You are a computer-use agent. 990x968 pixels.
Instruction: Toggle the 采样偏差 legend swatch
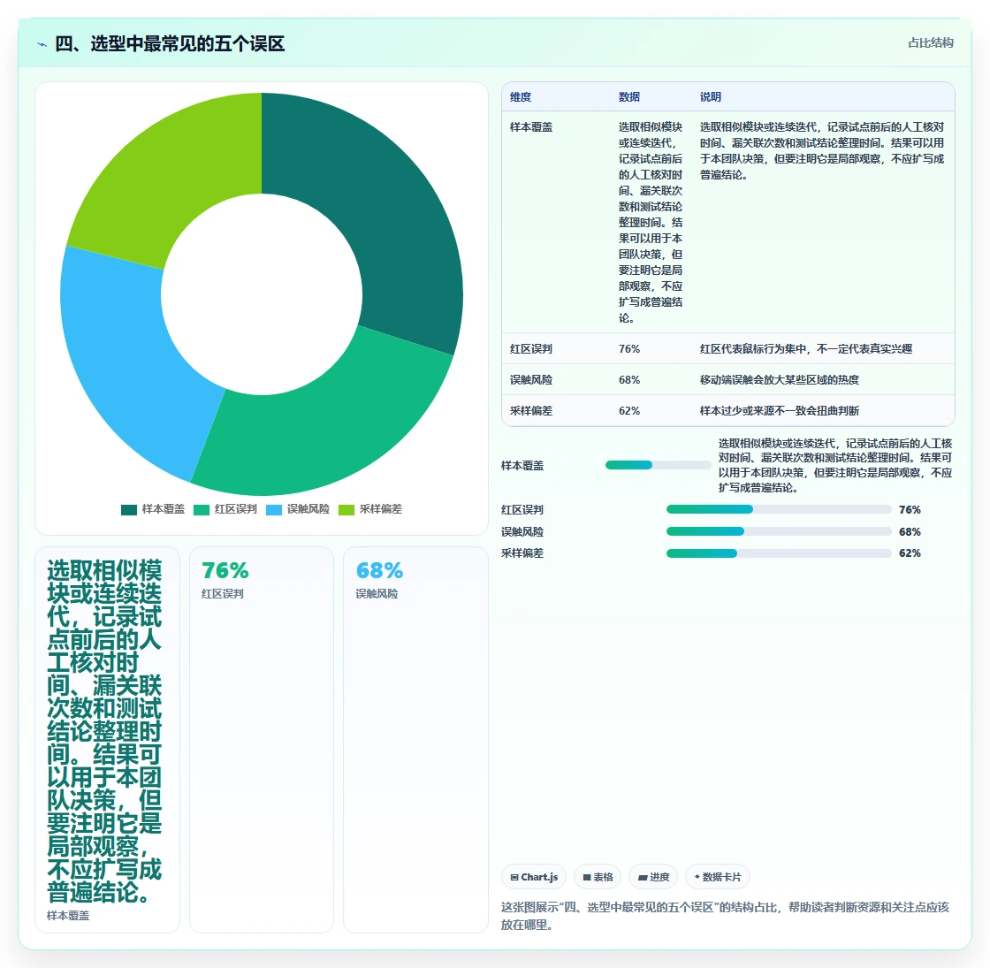(x=346, y=509)
